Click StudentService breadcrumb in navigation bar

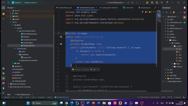click(x=62, y=97)
